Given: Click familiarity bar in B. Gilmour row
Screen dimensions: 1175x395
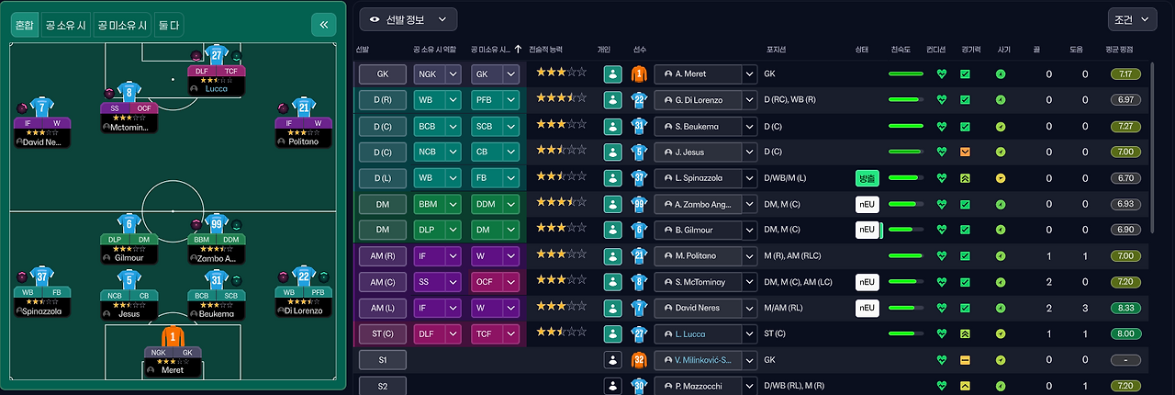Looking at the screenshot, I should (906, 230).
